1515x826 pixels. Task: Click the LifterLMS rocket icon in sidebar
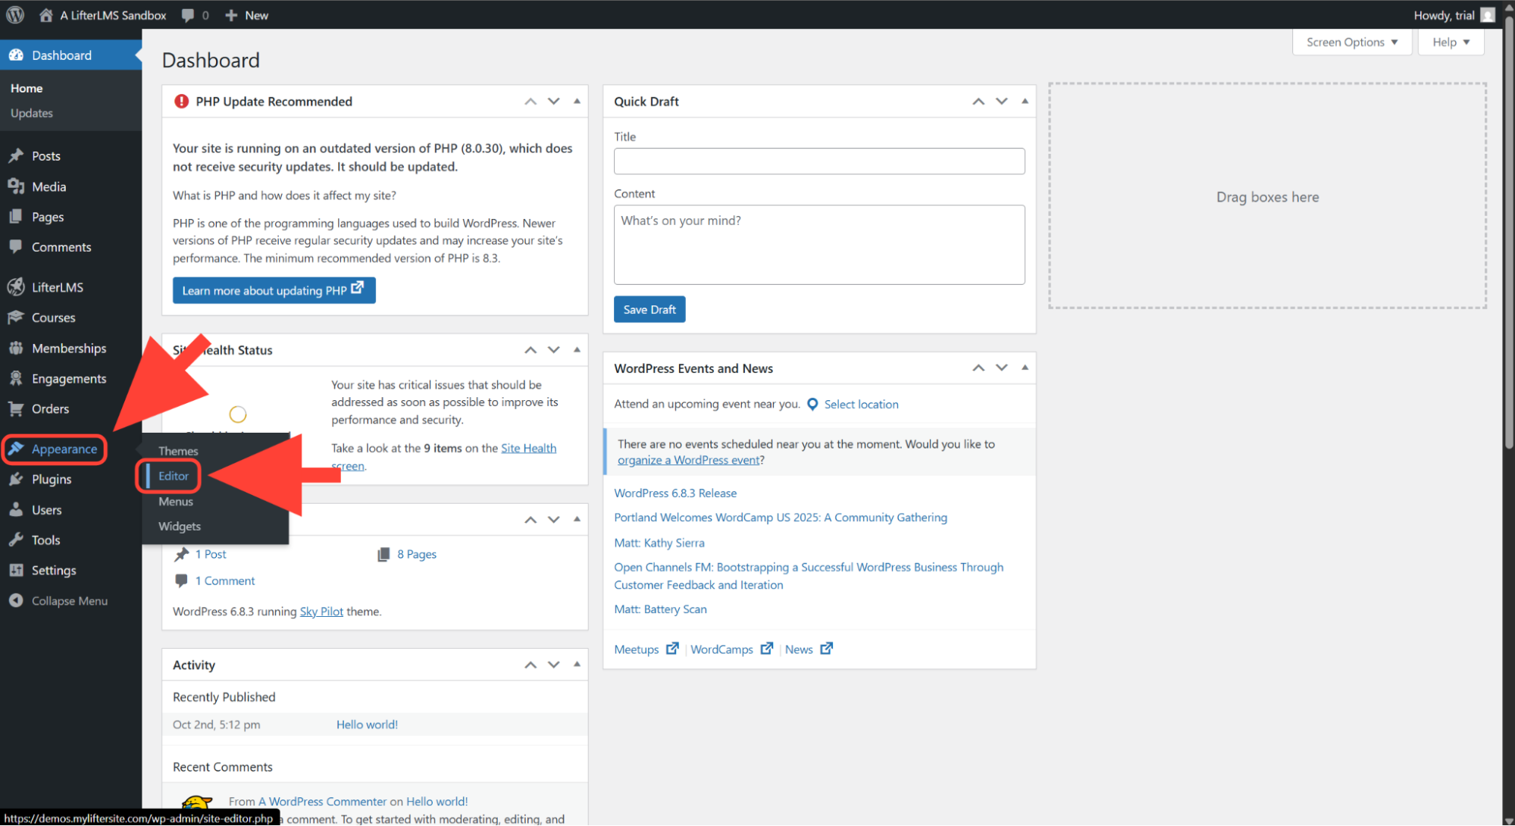click(16, 287)
